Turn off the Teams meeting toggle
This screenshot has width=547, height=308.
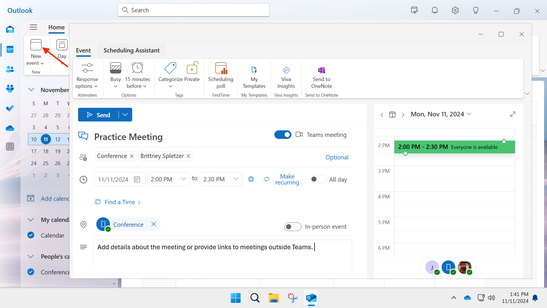point(283,135)
